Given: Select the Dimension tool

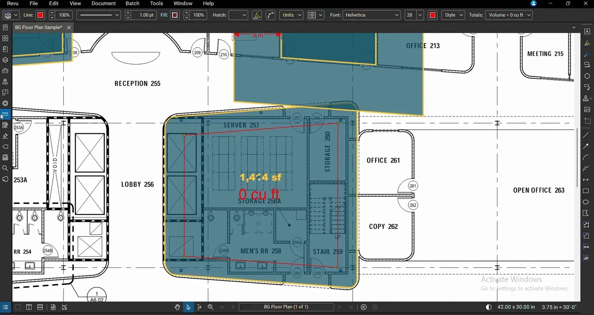Looking at the screenshot, I should [x=586, y=180].
